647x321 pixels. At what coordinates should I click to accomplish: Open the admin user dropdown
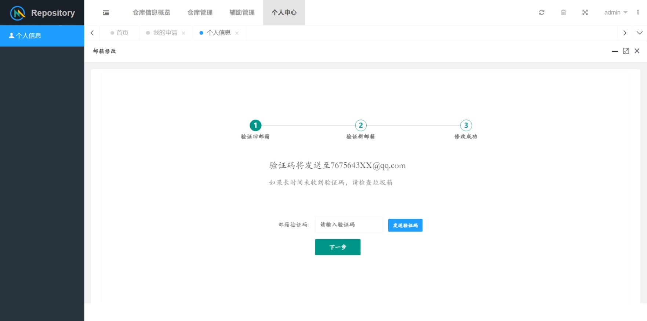pos(616,12)
